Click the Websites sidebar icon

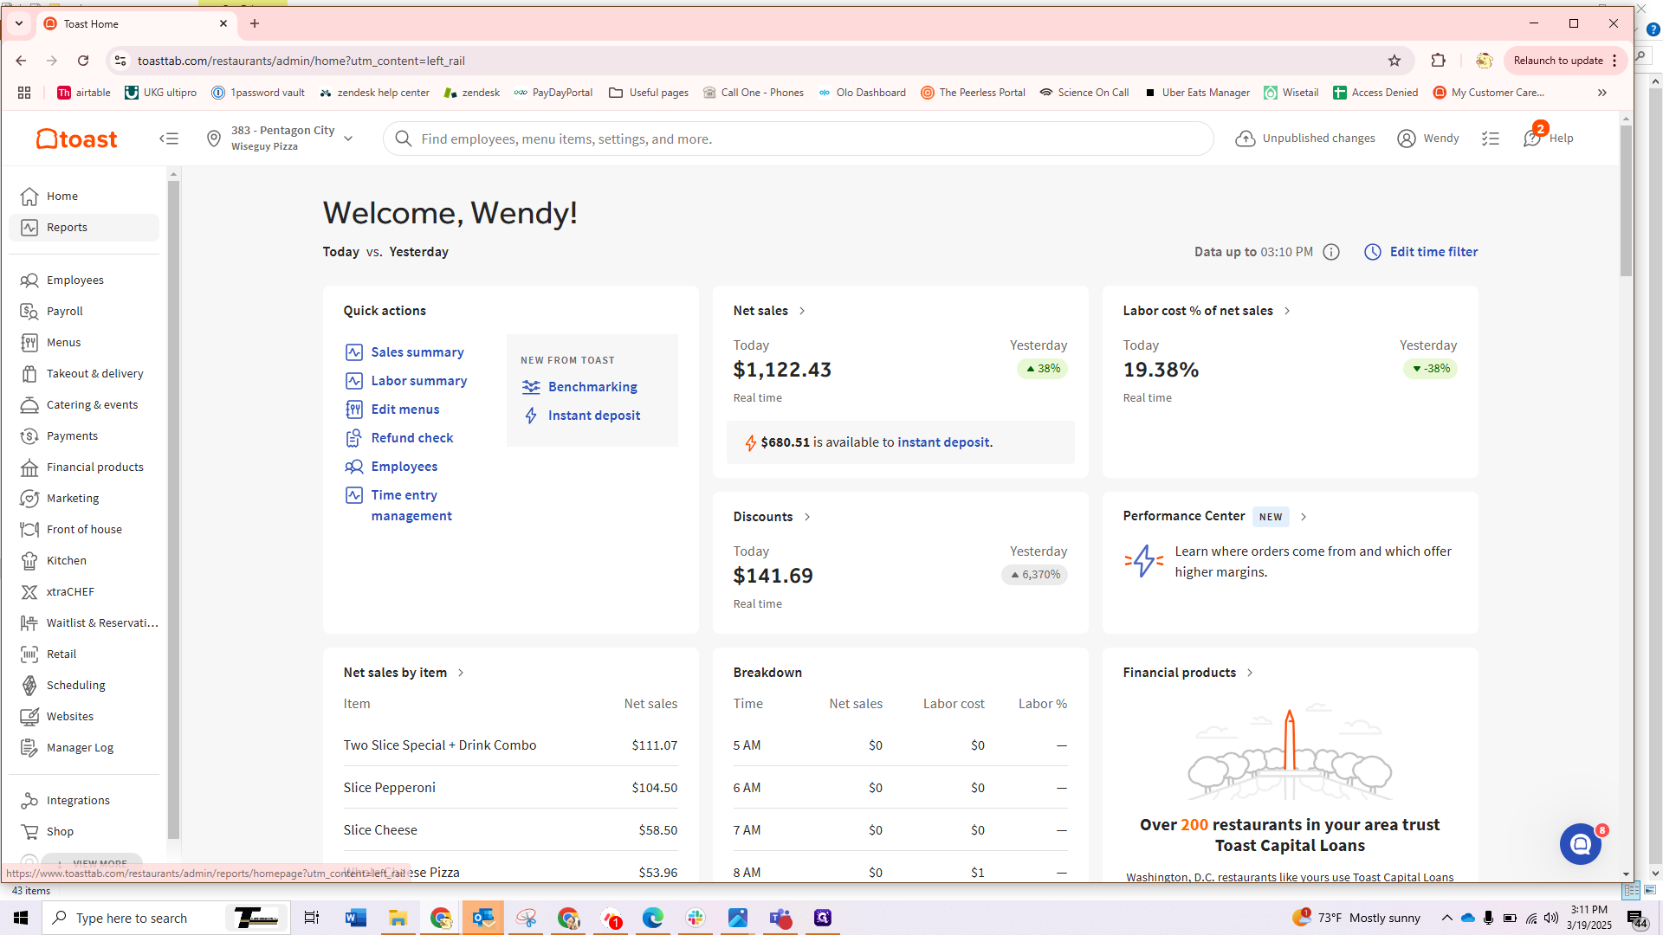click(x=29, y=717)
